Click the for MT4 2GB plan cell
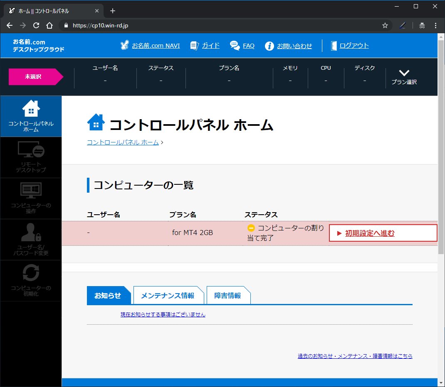Viewport: 445px width, 387px height. point(193,233)
